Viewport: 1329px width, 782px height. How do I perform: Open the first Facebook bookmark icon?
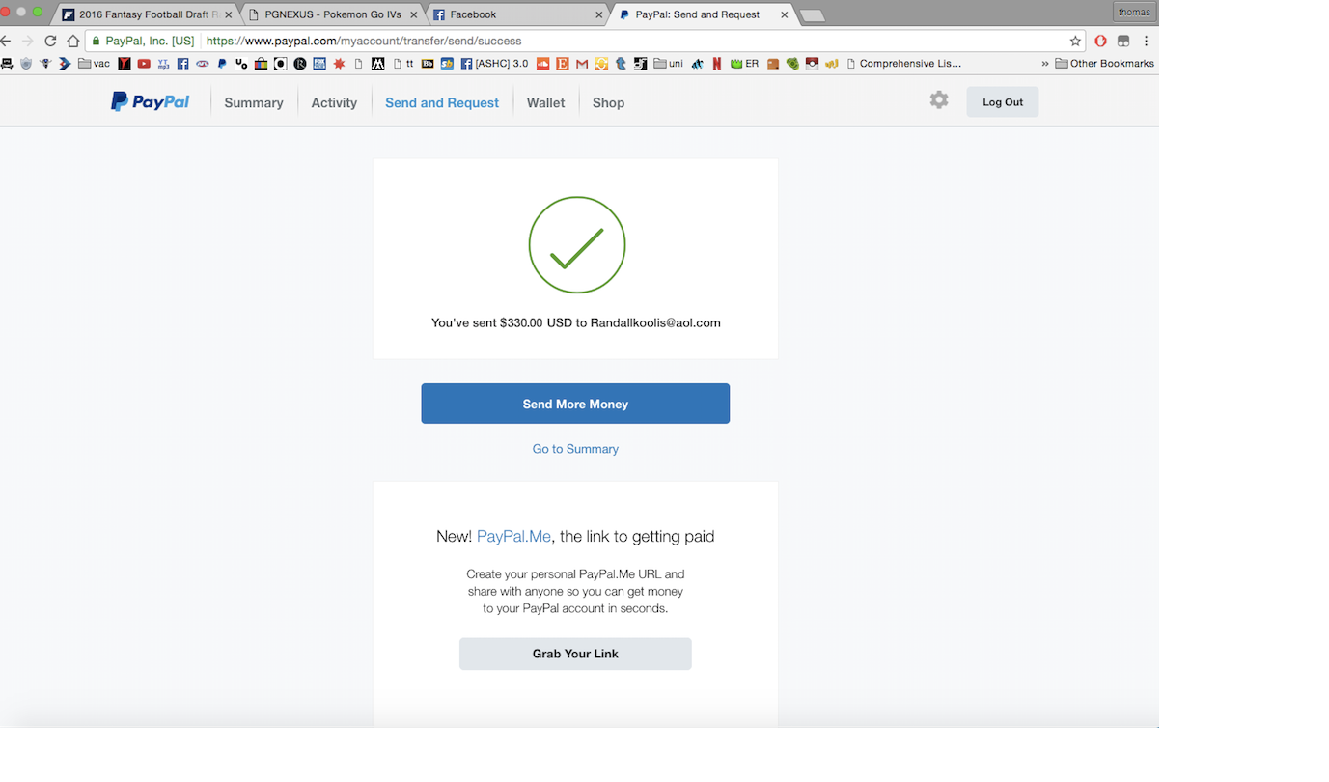(182, 64)
